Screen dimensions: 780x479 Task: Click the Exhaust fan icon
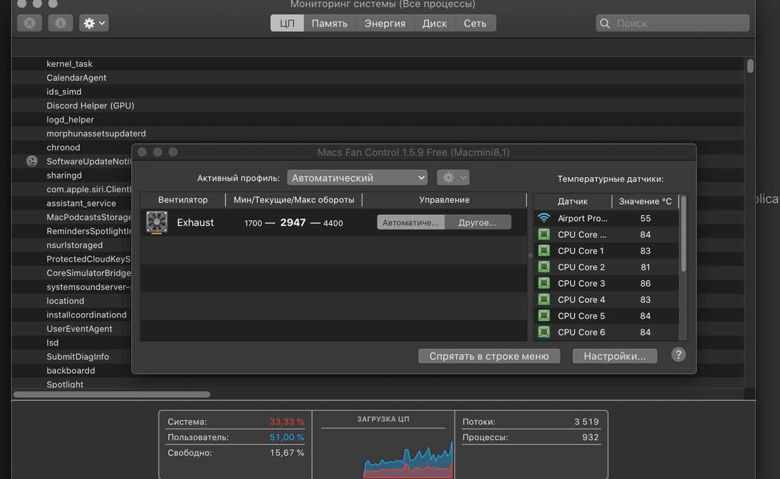pyautogui.click(x=157, y=222)
